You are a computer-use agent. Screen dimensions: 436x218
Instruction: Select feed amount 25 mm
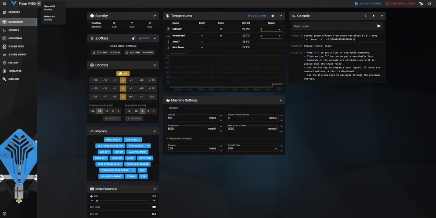(99, 111)
